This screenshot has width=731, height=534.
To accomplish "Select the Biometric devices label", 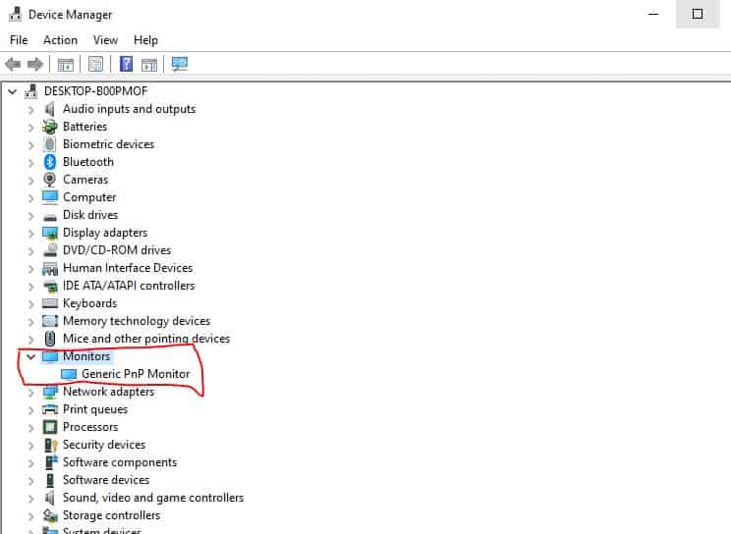I will click(108, 144).
